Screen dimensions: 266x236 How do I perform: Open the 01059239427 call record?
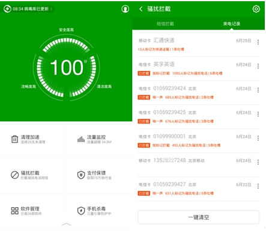point(198,188)
